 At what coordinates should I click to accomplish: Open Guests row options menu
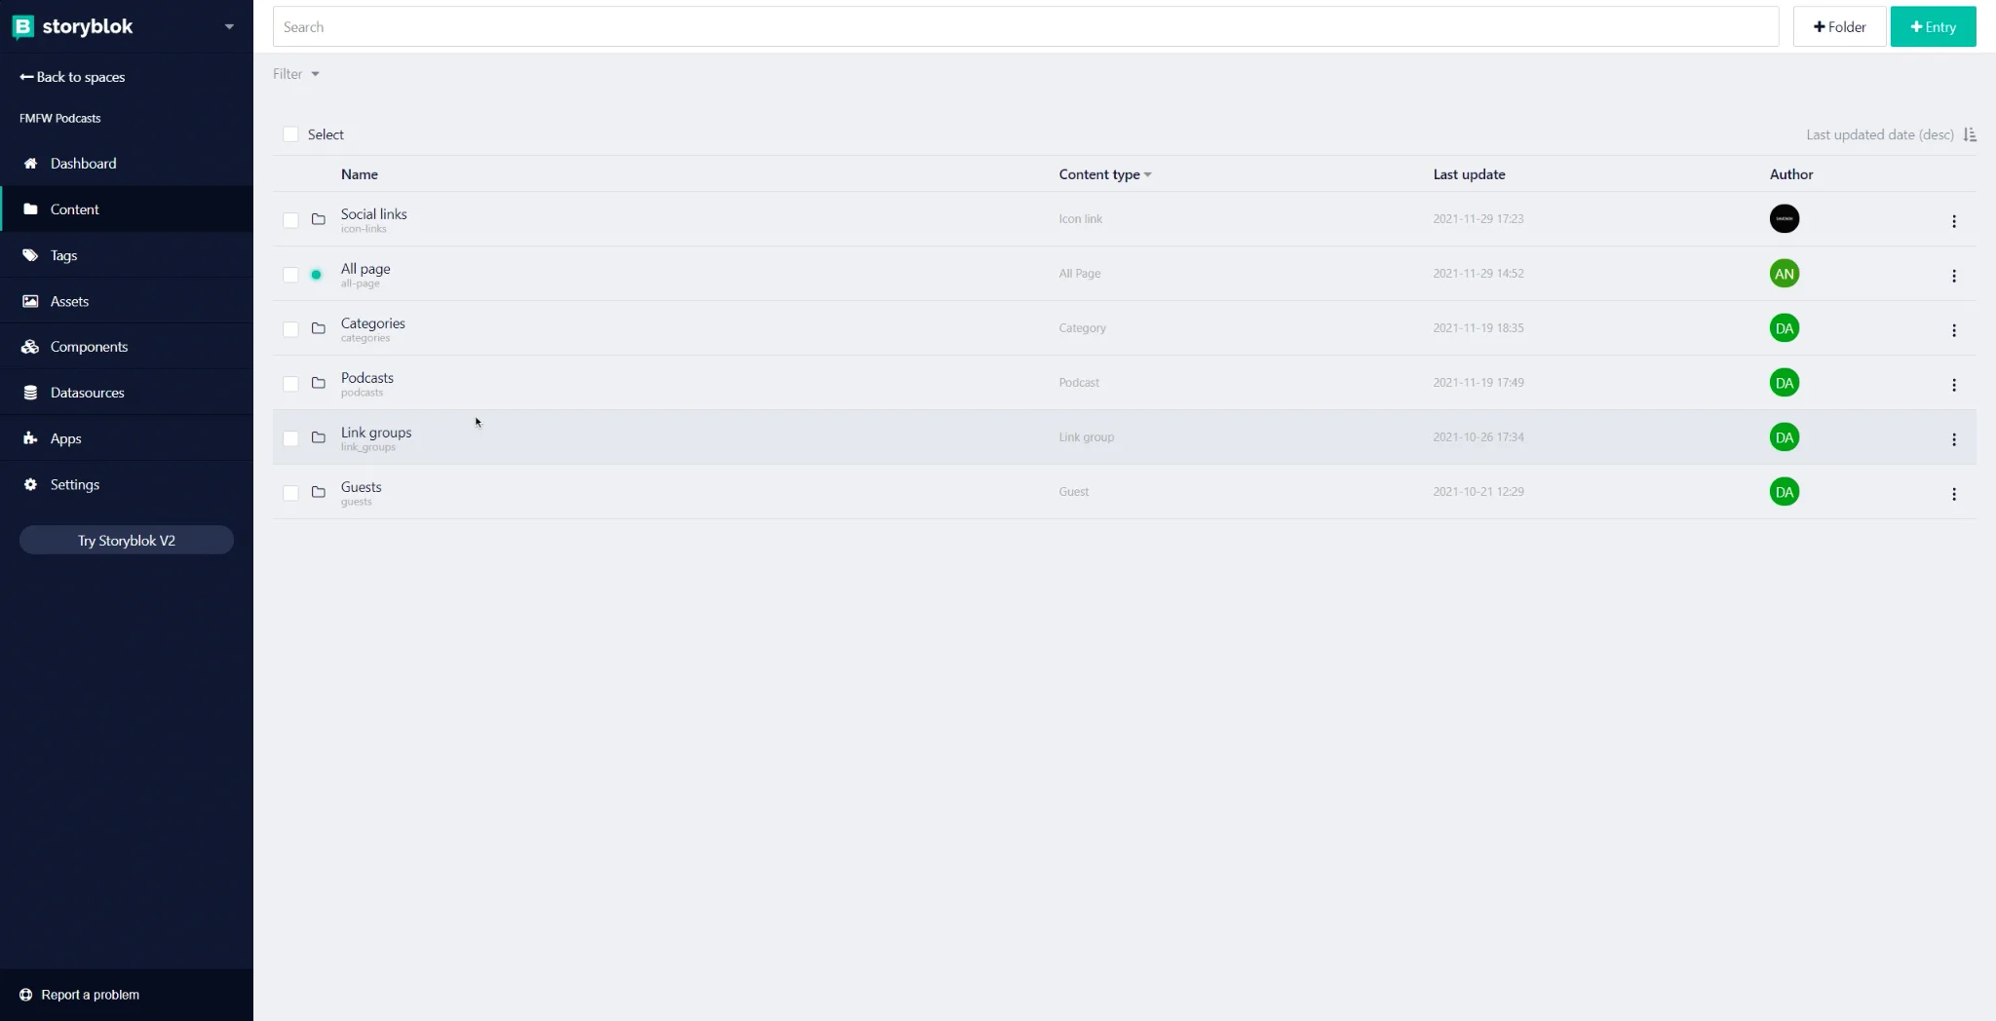(x=1953, y=494)
